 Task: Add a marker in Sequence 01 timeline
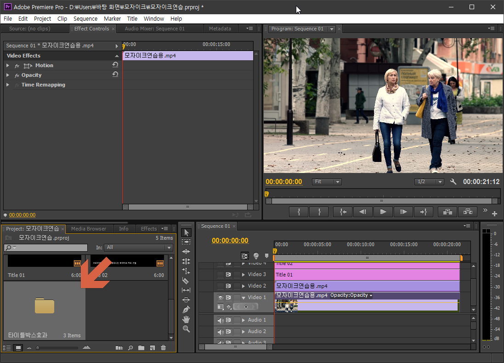click(x=266, y=256)
